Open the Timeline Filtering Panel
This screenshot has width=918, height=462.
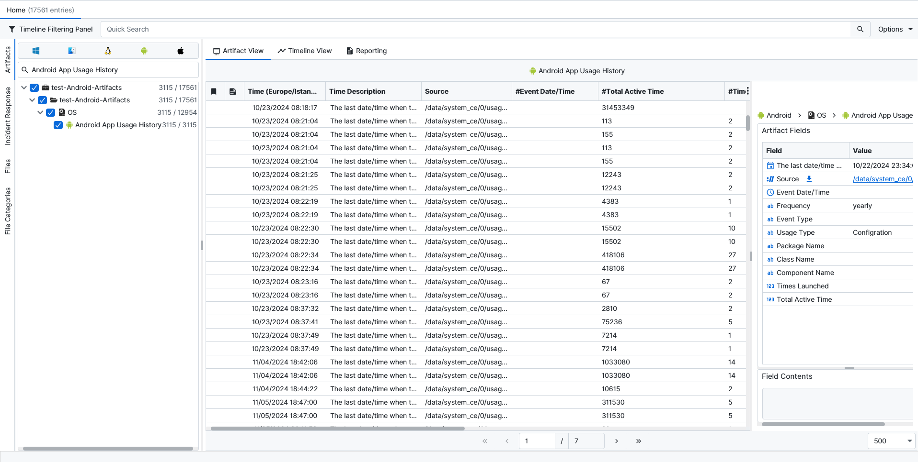(51, 29)
